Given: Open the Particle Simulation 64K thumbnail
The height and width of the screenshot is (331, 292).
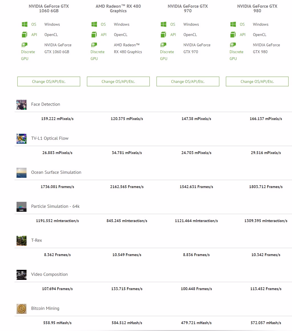Looking at the screenshot, I should (21, 207).
